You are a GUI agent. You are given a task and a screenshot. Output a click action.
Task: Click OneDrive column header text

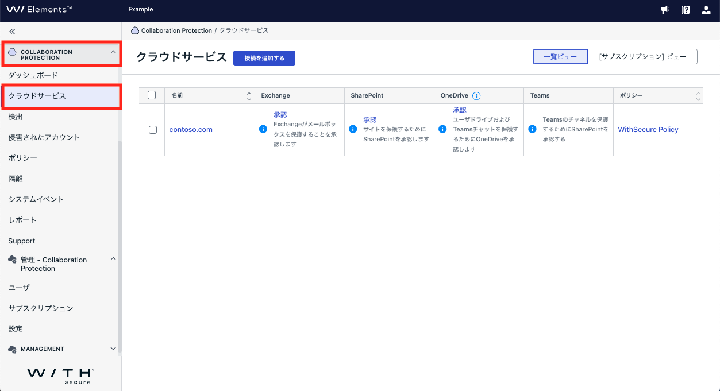click(455, 95)
